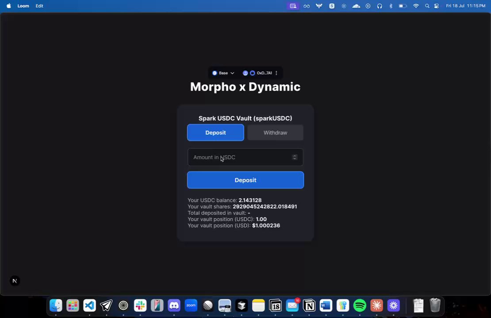Image resolution: width=491 pixels, height=318 pixels.
Task: Click the USDC balance value 2.143128
Action: (x=250, y=200)
